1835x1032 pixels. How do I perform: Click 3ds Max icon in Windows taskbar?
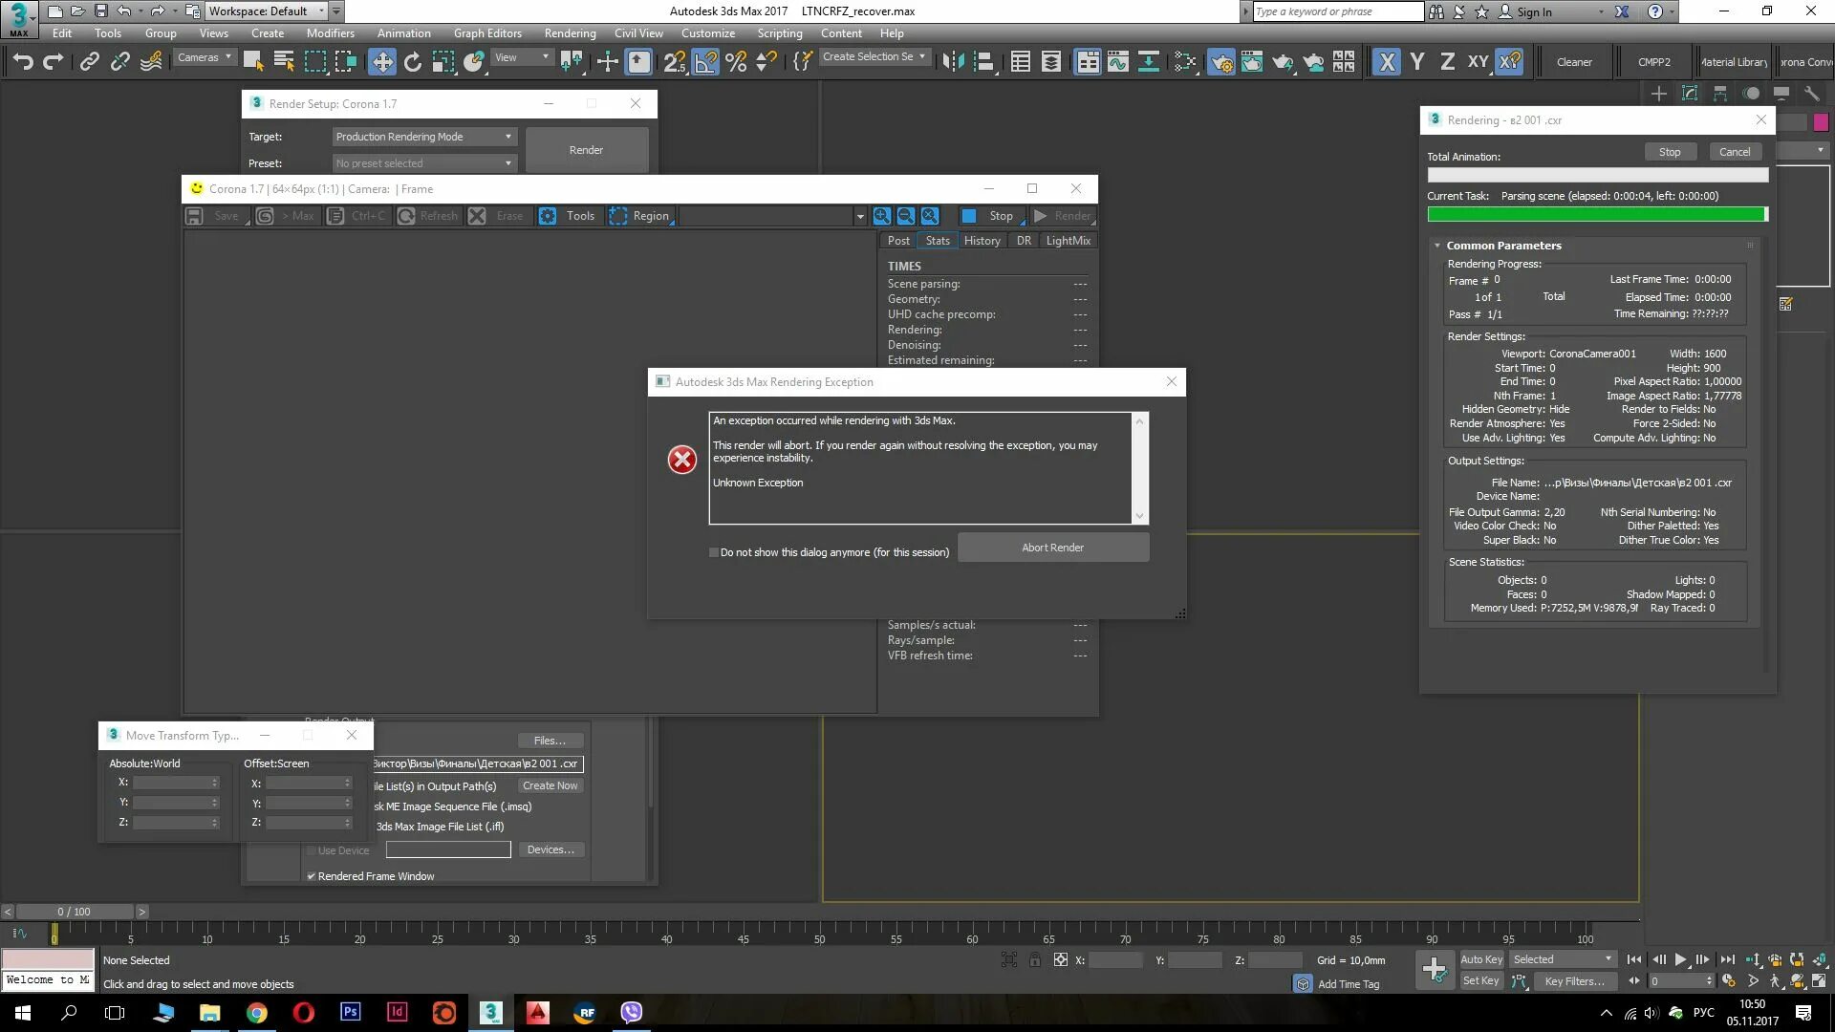[491, 1012]
